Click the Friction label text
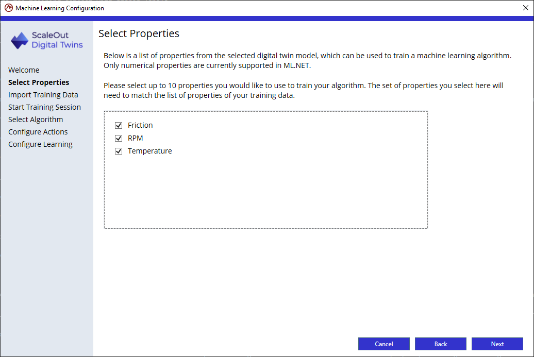 pyautogui.click(x=140, y=125)
